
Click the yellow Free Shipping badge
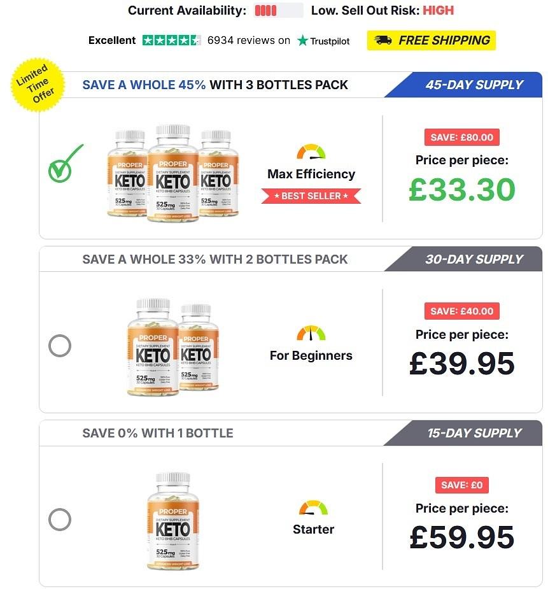point(431,40)
